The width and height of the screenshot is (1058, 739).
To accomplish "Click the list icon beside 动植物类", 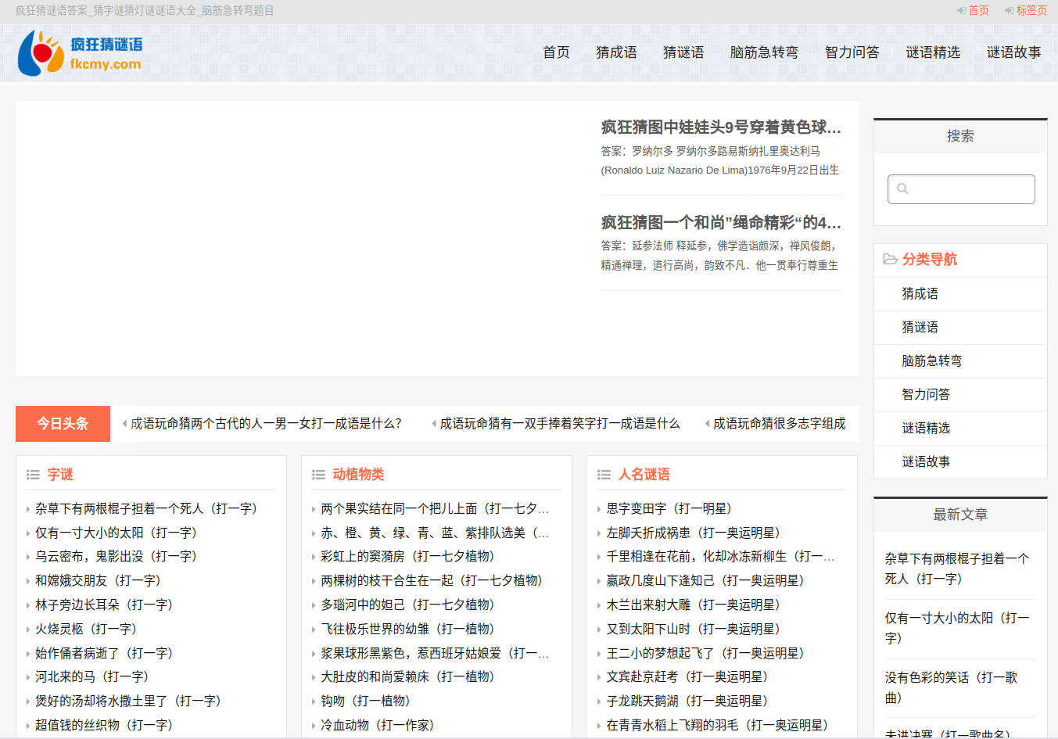I will [x=318, y=475].
